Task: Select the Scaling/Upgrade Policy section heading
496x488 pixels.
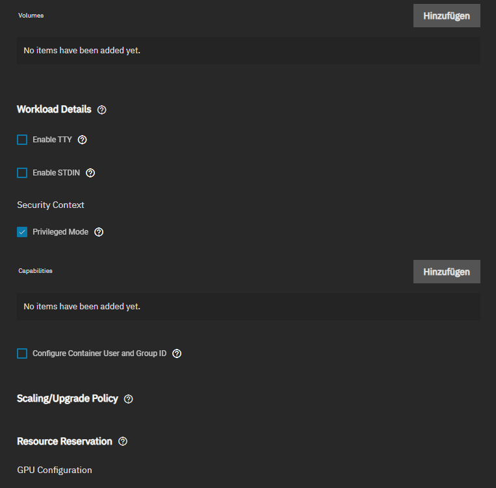Action: pyautogui.click(x=68, y=398)
